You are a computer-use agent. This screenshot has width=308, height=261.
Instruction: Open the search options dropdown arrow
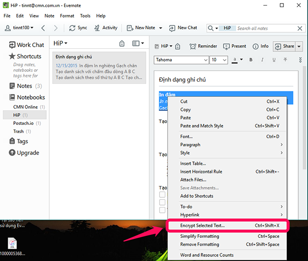click(x=217, y=28)
